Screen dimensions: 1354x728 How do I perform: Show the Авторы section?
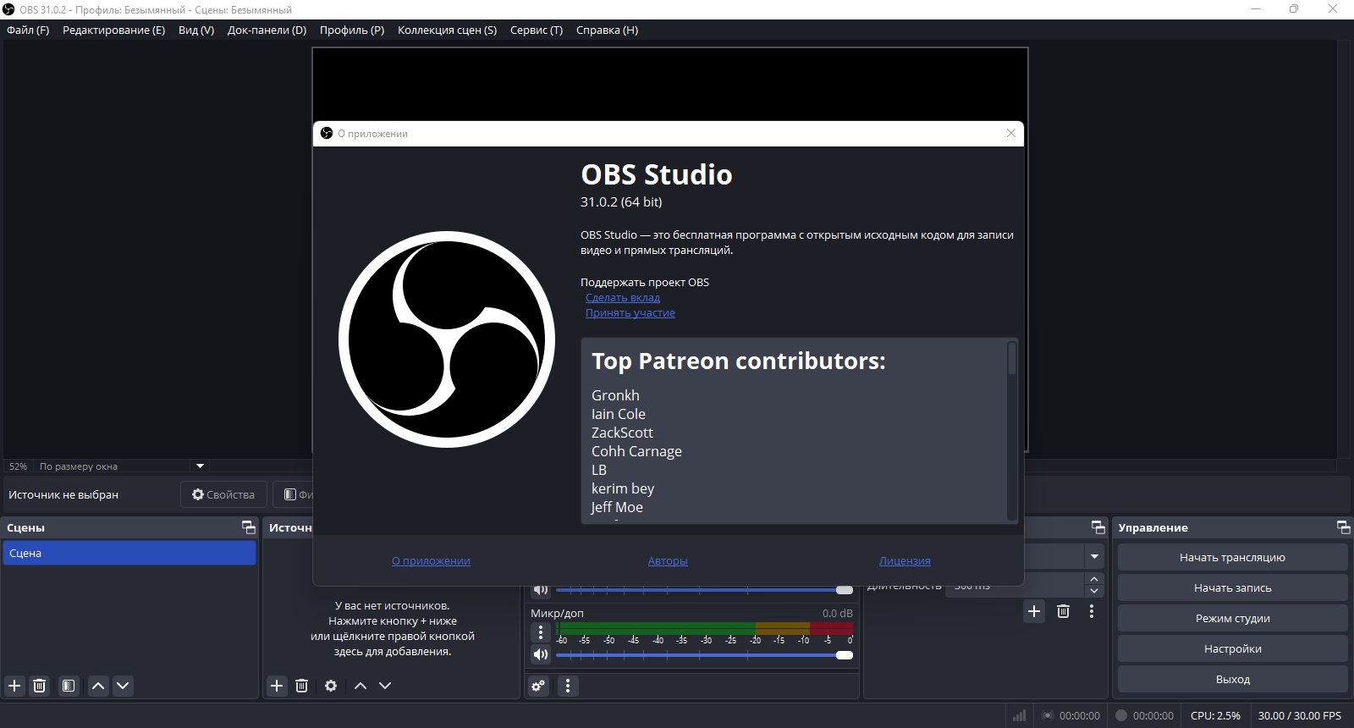668,560
